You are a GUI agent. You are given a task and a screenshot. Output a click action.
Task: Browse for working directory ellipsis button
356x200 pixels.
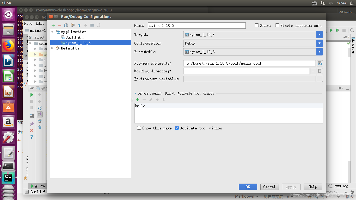pos(313,71)
